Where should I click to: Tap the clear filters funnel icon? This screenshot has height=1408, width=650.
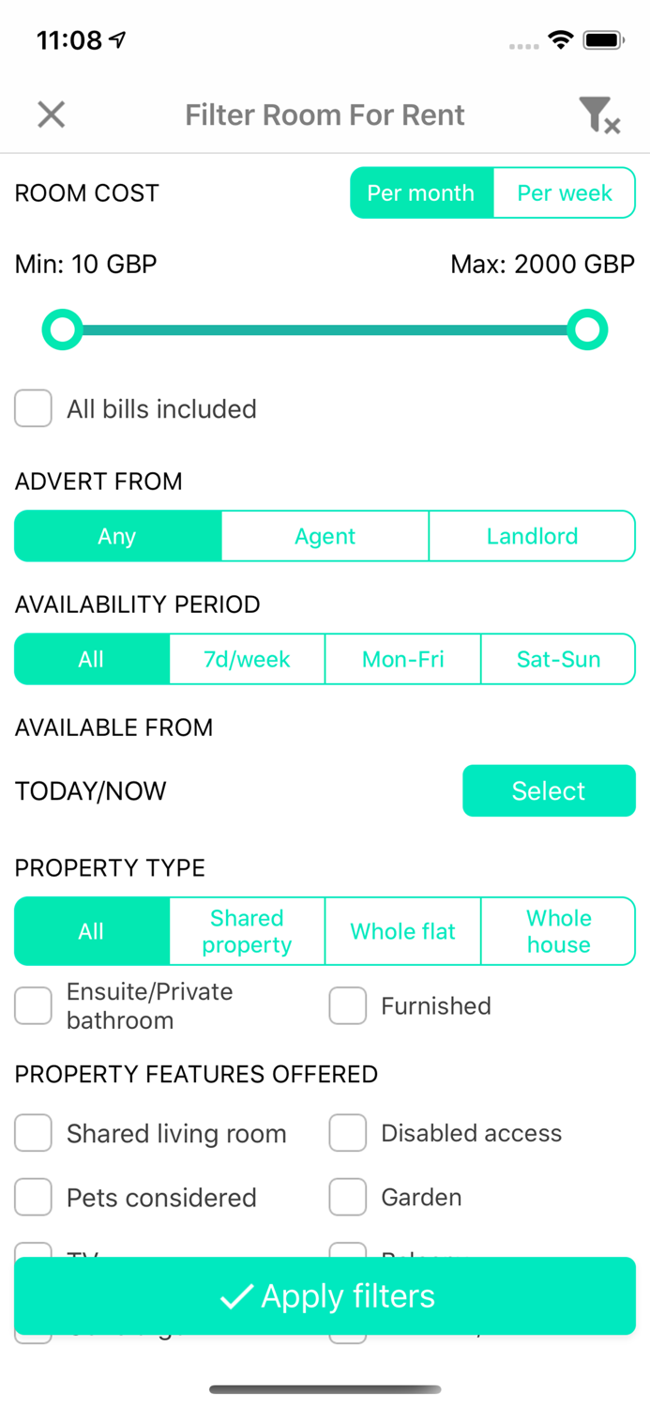597,115
